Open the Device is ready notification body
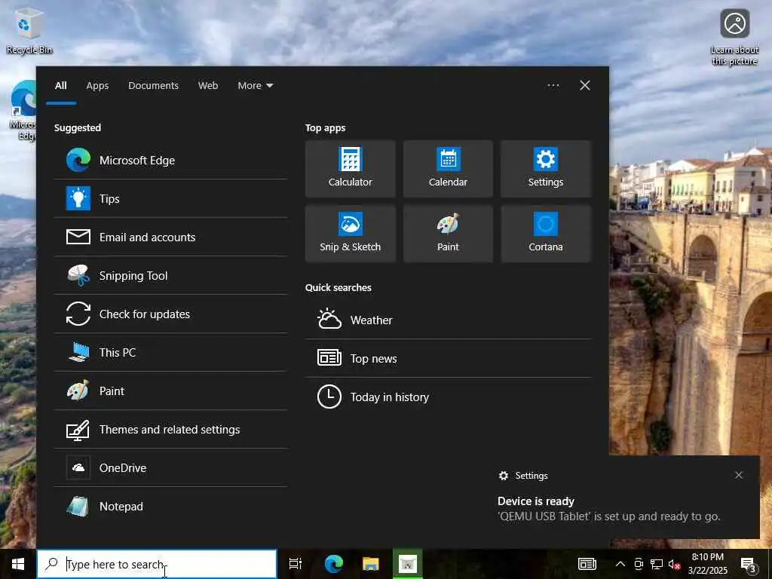Screen dimensions: 772x579 pos(608,509)
